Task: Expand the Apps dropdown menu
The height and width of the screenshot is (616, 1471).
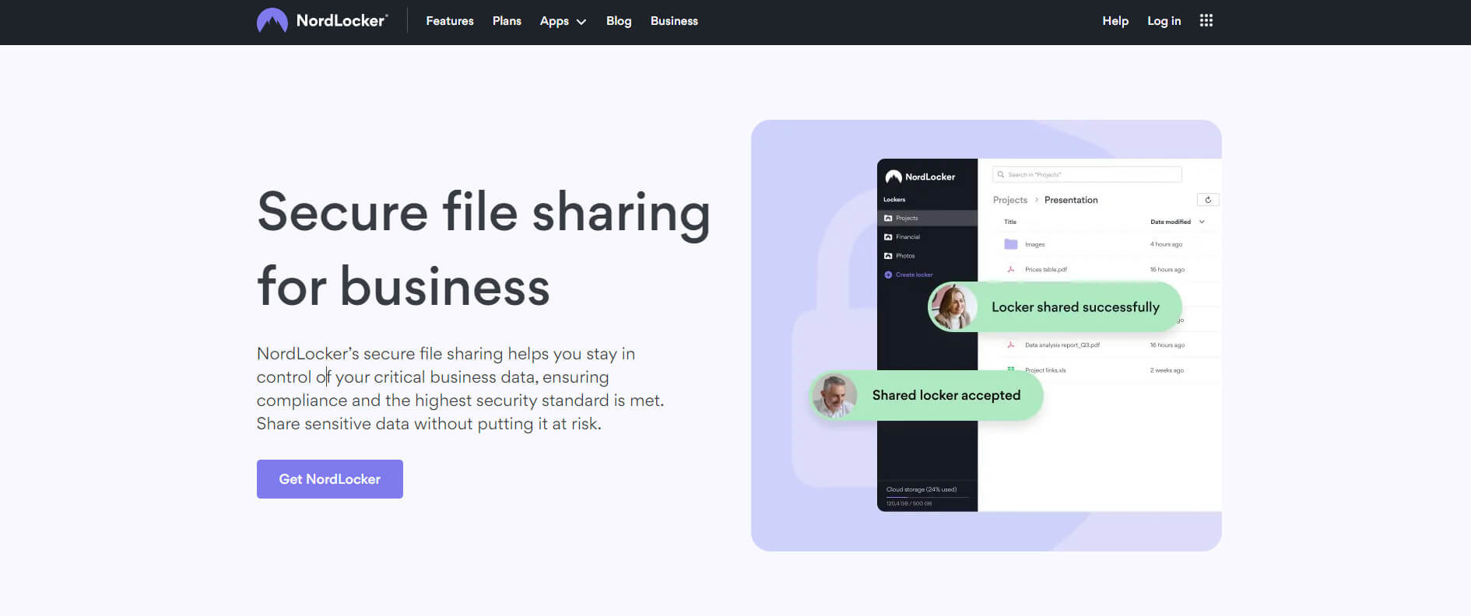Action: (x=563, y=21)
